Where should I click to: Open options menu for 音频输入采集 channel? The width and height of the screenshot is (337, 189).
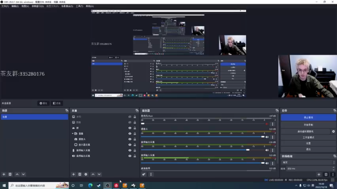[273, 163]
